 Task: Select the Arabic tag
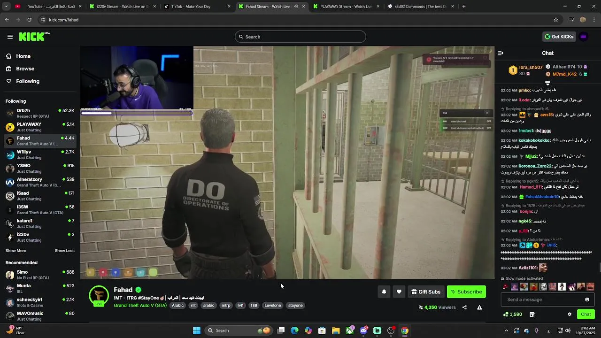(x=178, y=306)
